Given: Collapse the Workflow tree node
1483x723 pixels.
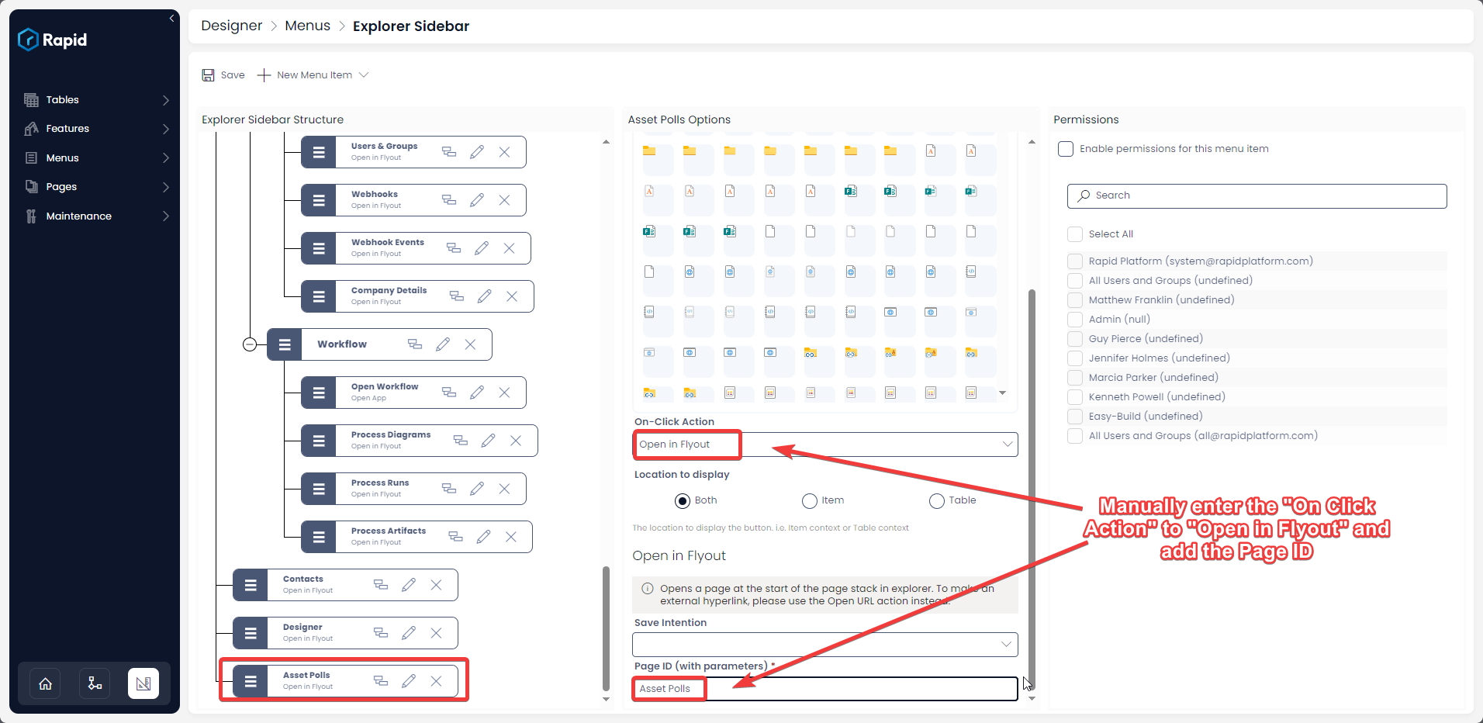Looking at the screenshot, I should pyautogui.click(x=250, y=344).
